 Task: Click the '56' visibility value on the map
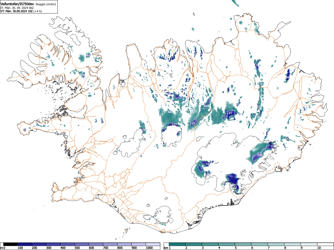(144, 130)
